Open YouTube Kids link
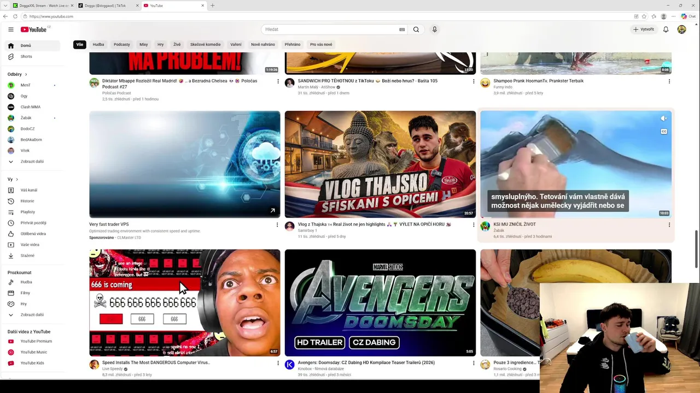This screenshot has height=393, width=700. coord(33,363)
